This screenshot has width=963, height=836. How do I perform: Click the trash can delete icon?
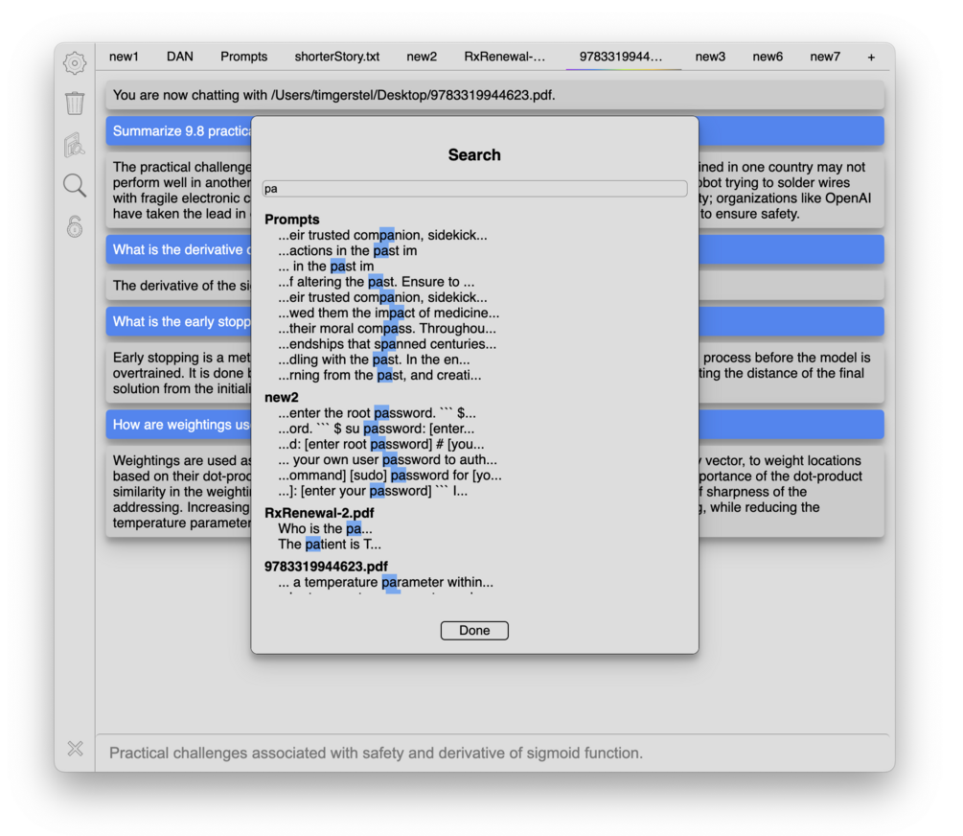point(75,103)
